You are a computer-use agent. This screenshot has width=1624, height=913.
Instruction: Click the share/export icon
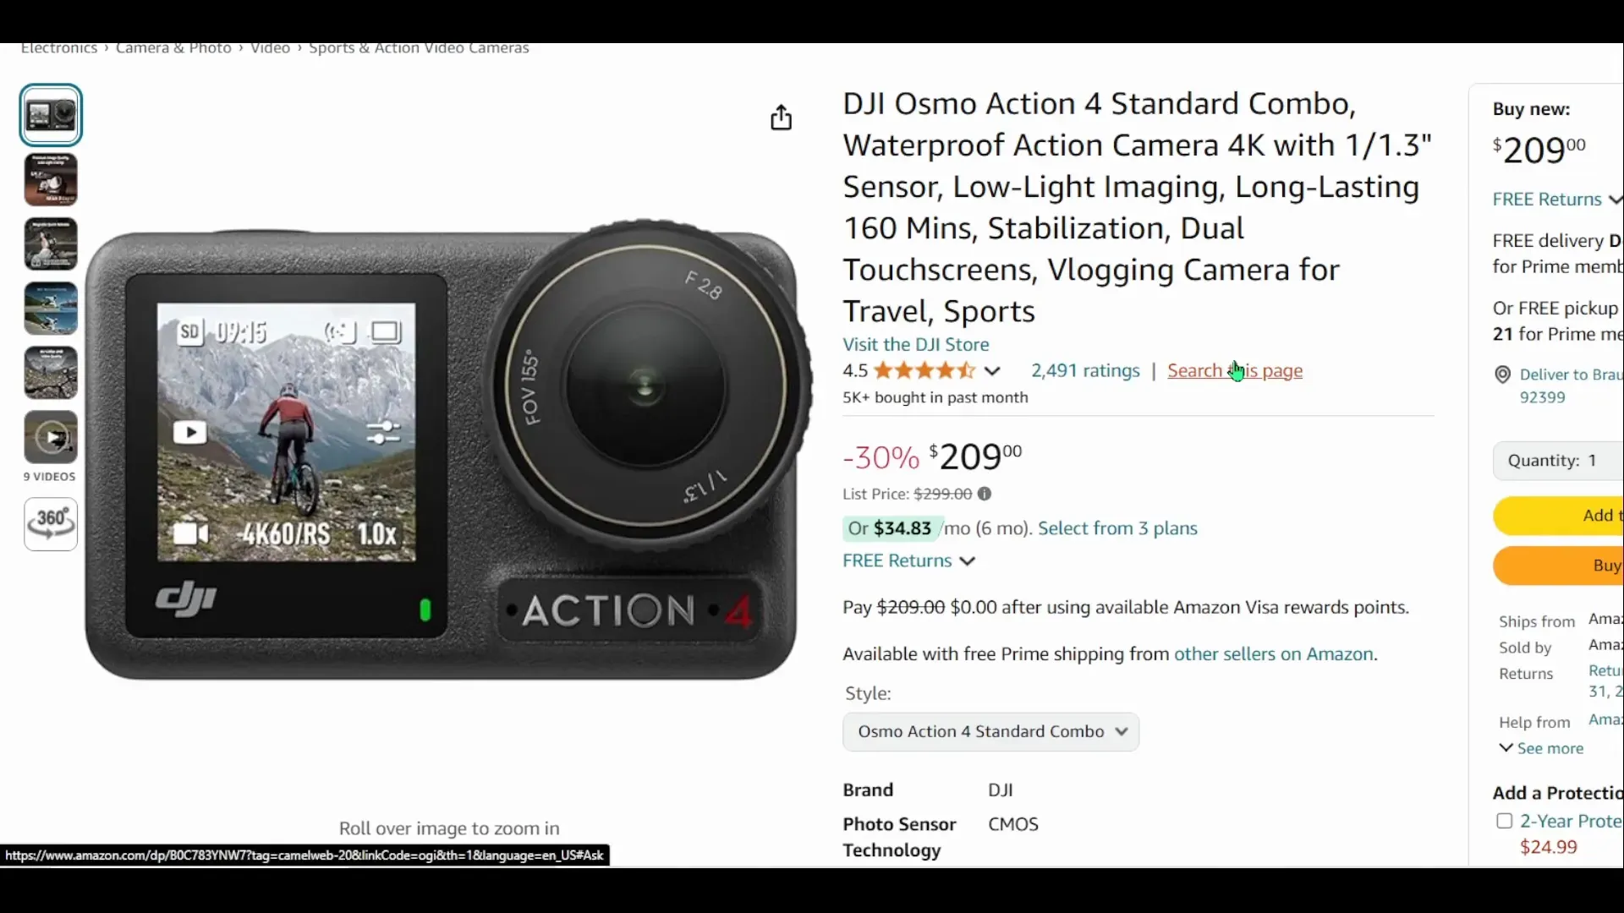pos(781,118)
